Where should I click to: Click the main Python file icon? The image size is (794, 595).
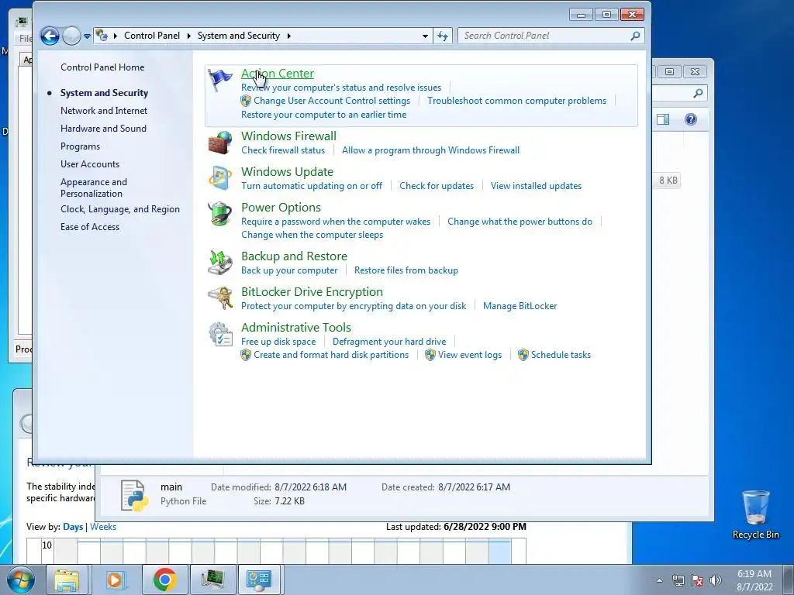[135, 495]
